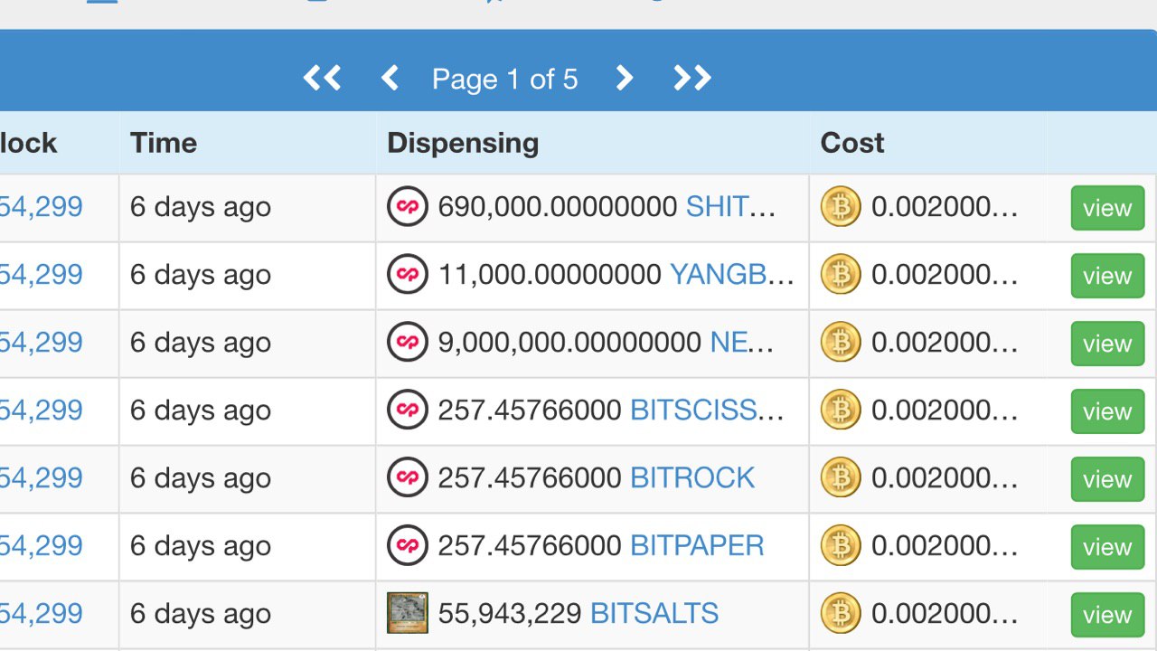Open the BITPAPER asset link
This screenshot has width=1157, height=651.
click(697, 546)
